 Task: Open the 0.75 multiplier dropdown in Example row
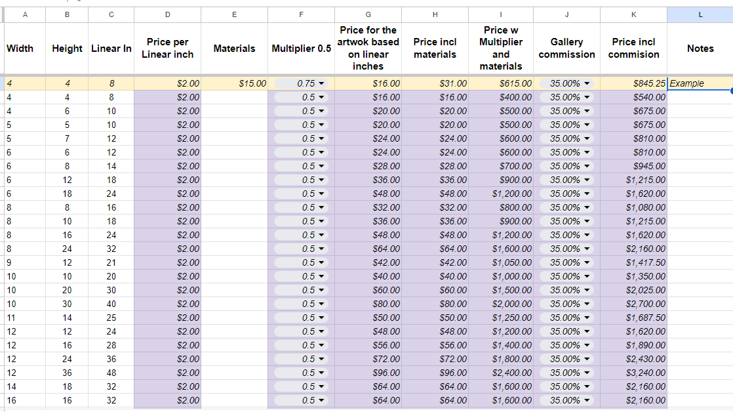pyautogui.click(x=301, y=83)
